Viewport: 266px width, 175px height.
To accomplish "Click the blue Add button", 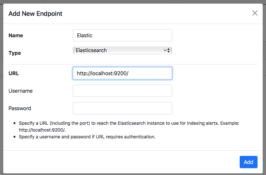I will pyautogui.click(x=248, y=162).
